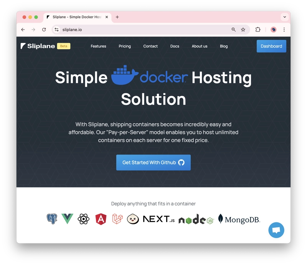Open the Blog nav link
Screen dimensions: 307x265
pos(224,46)
